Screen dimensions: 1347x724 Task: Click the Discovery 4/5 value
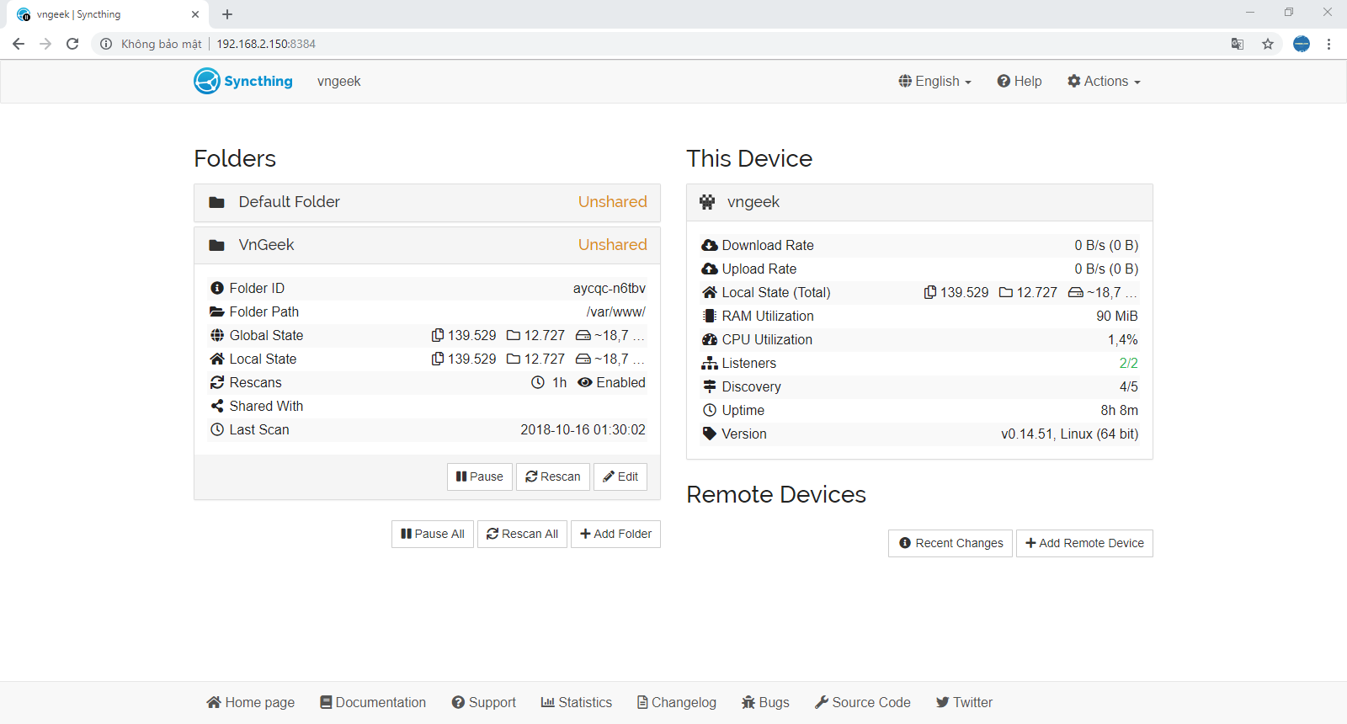click(x=1128, y=386)
